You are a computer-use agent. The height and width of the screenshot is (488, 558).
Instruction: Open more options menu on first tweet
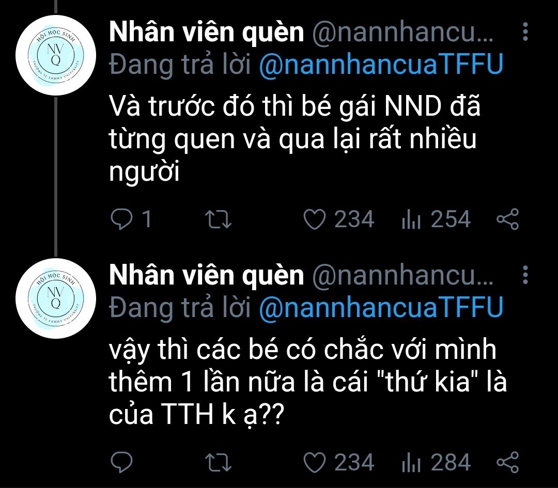pos(525,32)
